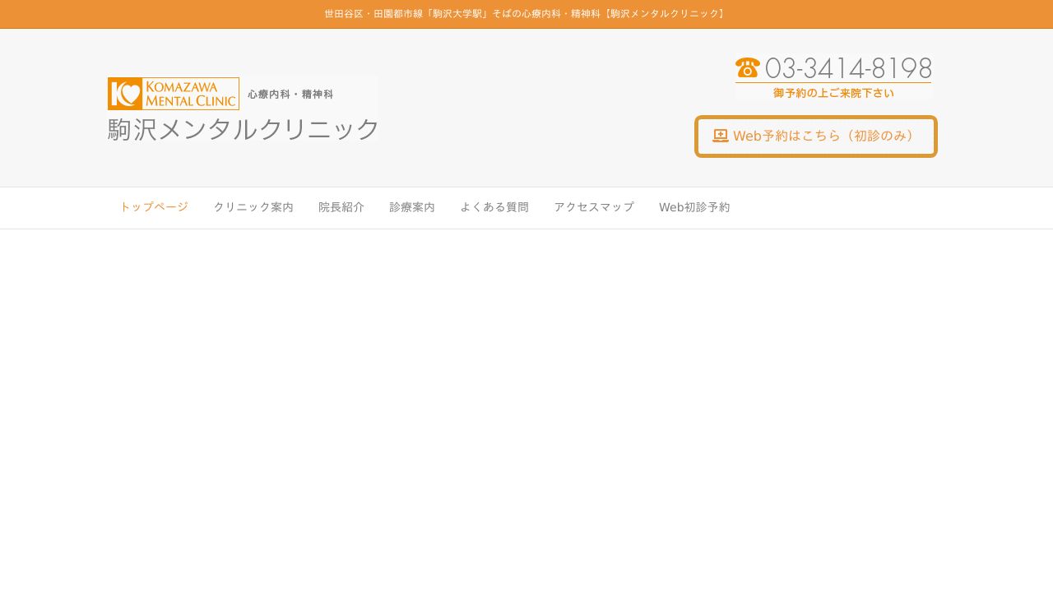
Task: Click the 御予約の上ご来院下さい notice text
Action: tap(833, 93)
